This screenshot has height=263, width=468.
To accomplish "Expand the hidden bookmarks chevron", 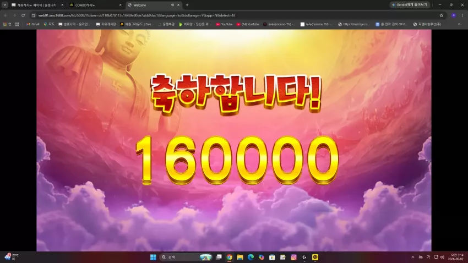I will point(459,24).
